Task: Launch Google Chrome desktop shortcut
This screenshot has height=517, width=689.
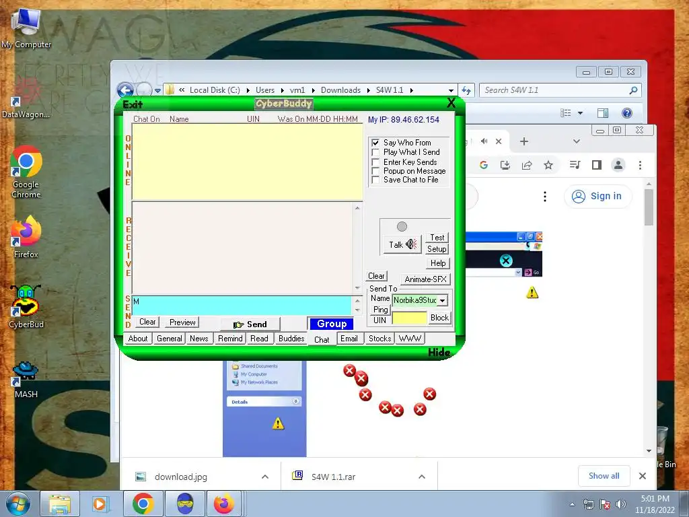Action: click(26, 172)
